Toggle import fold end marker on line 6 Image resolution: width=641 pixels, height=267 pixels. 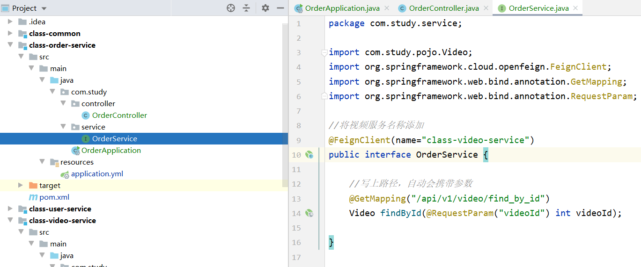[324, 96]
